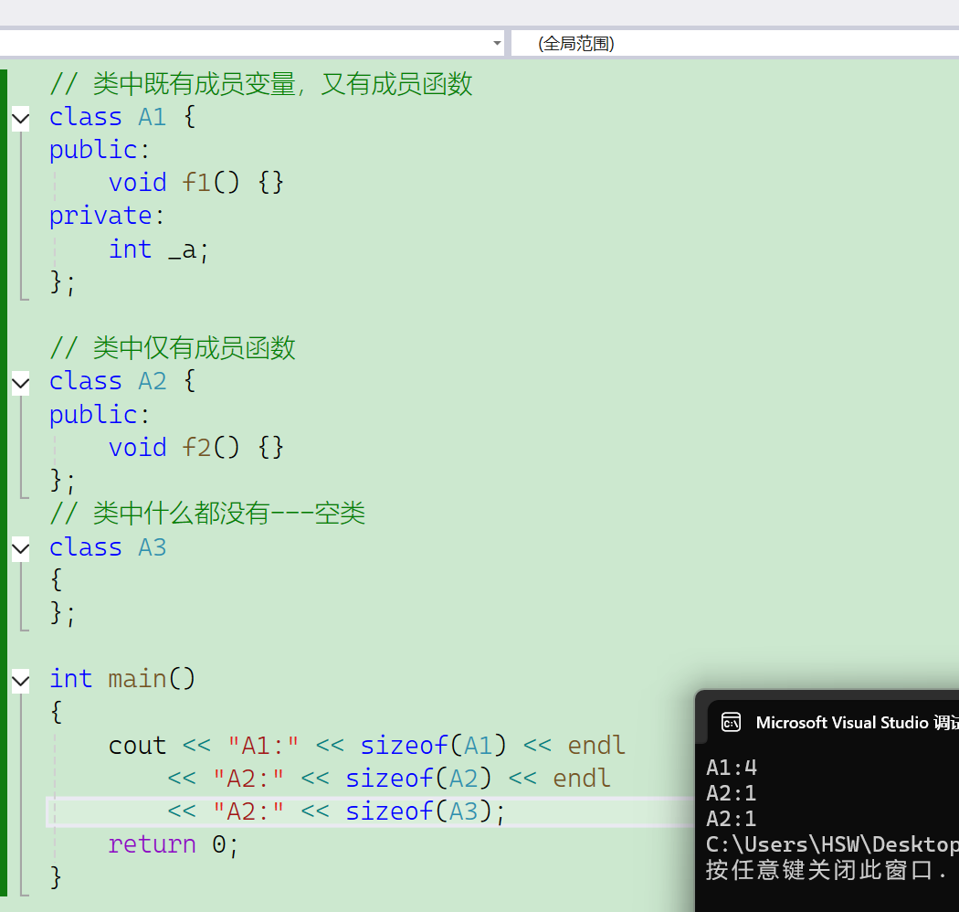
Task: Select the Microsoft Visual Studio debug console tab
Action: tap(834, 722)
